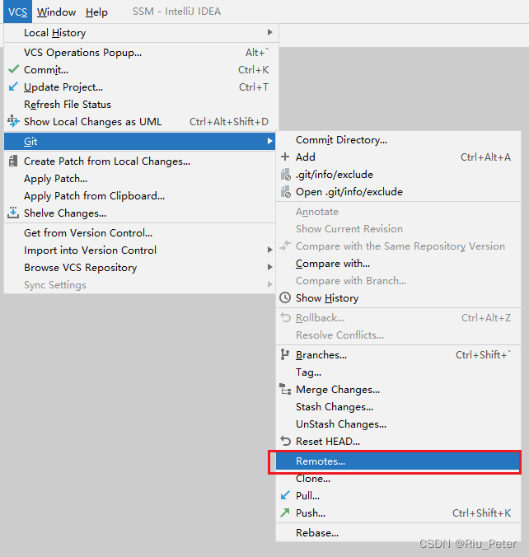Click the Ctrl+Shift+K shortcut beside Push
529x557 pixels.
482,513
